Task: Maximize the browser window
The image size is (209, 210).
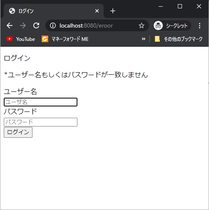Action: click(x=180, y=6)
